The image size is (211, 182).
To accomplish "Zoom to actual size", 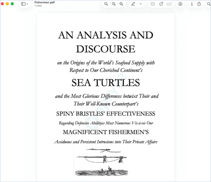I will [x=114, y=4].
